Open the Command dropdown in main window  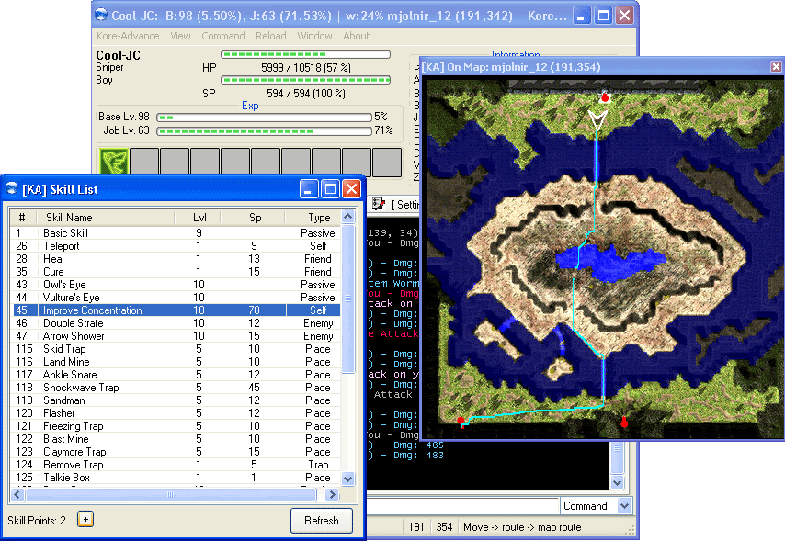tap(624, 506)
